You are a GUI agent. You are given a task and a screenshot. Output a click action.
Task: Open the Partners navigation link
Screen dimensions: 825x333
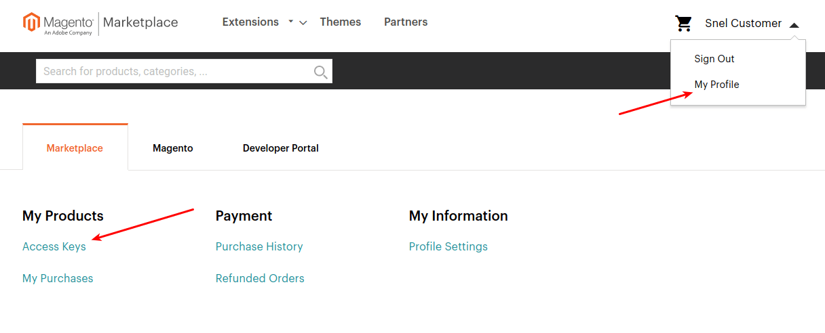pyautogui.click(x=406, y=22)
